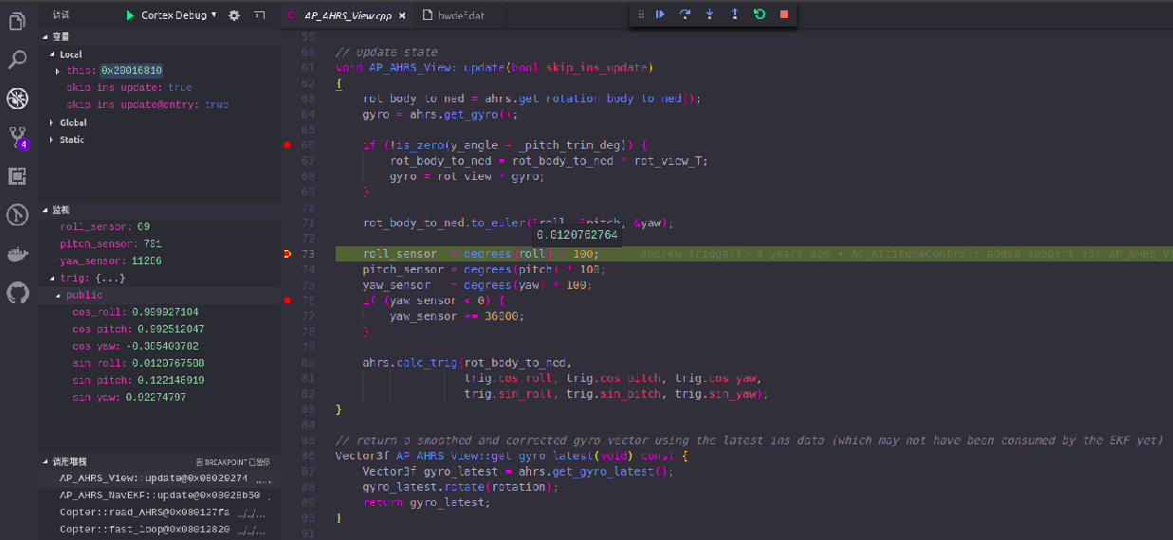Screen dimensions: 1173x540
Task: Open the debug console icon
Action: (259, 15)
